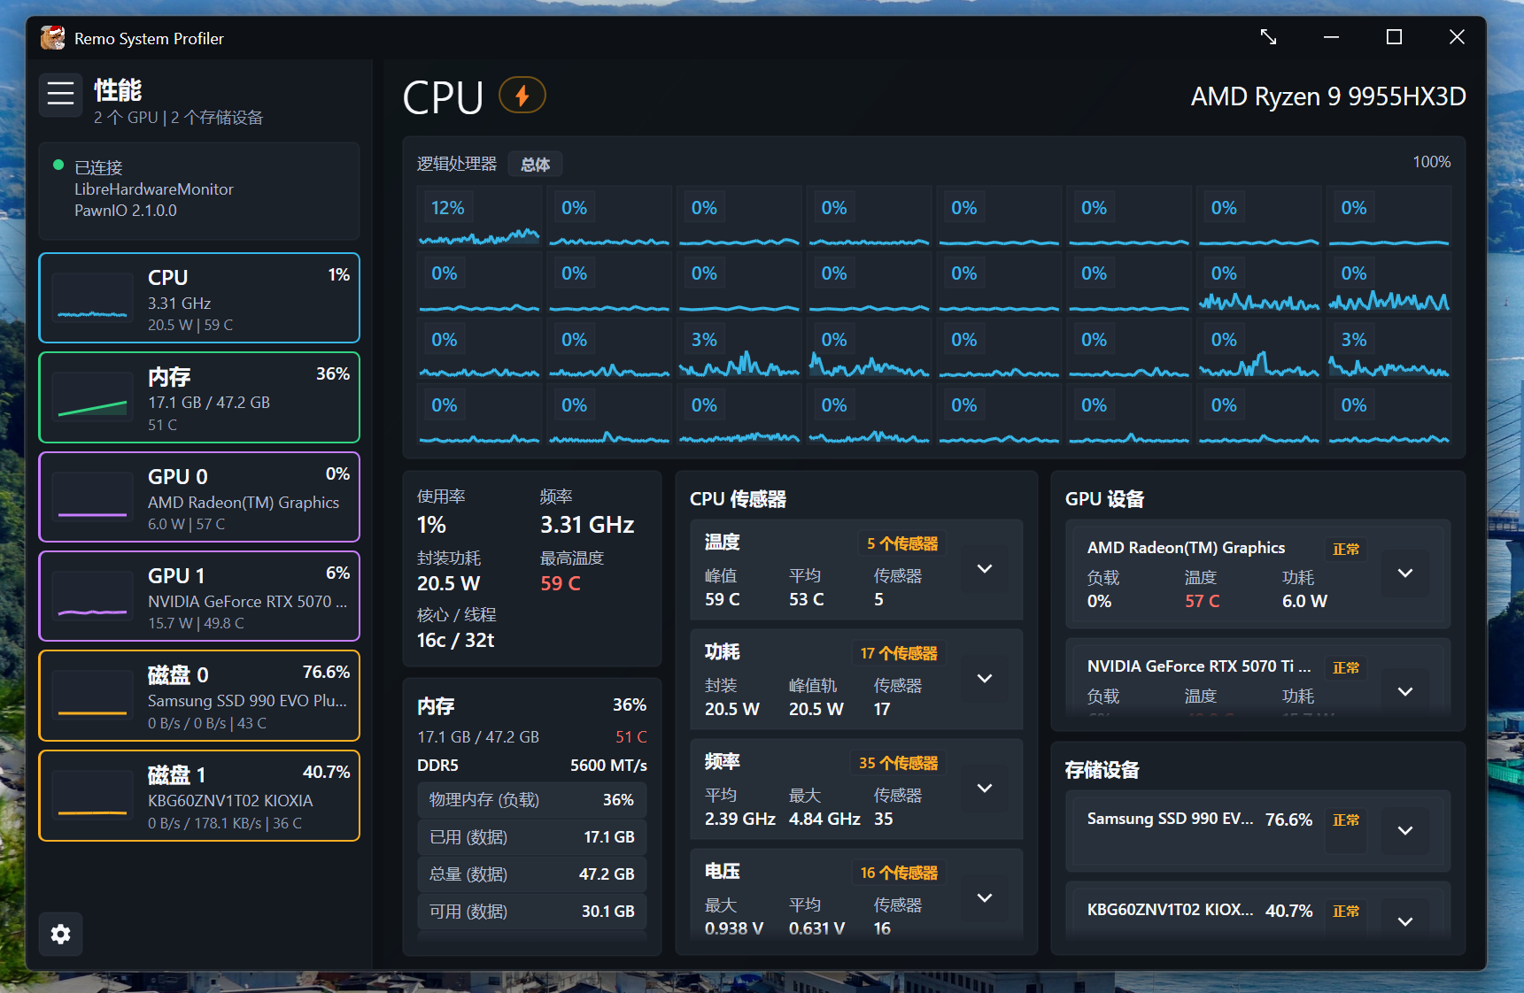Click the logical processor graph showing 12%
The image size is (1524, 993).
479,216
